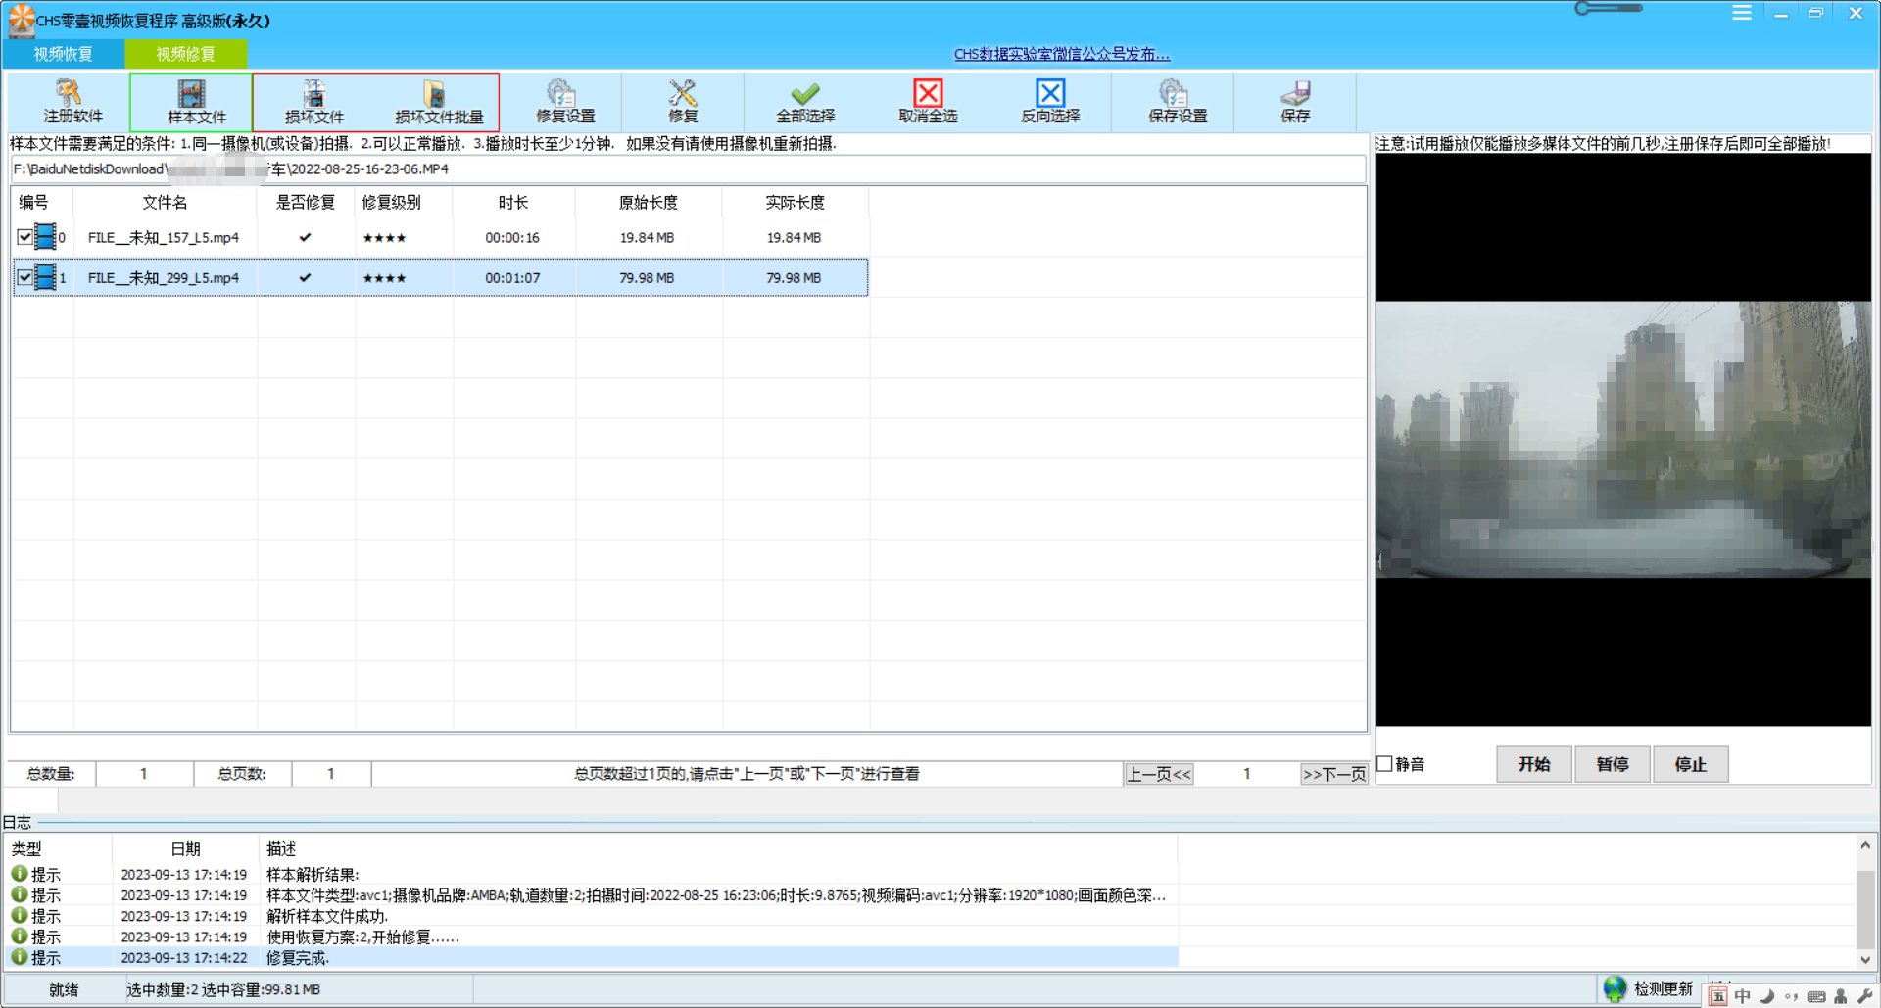Click the sample file path input field
Image resolution: width=1881 pixels, height=1008 pixels.
[x=688, y=169]
